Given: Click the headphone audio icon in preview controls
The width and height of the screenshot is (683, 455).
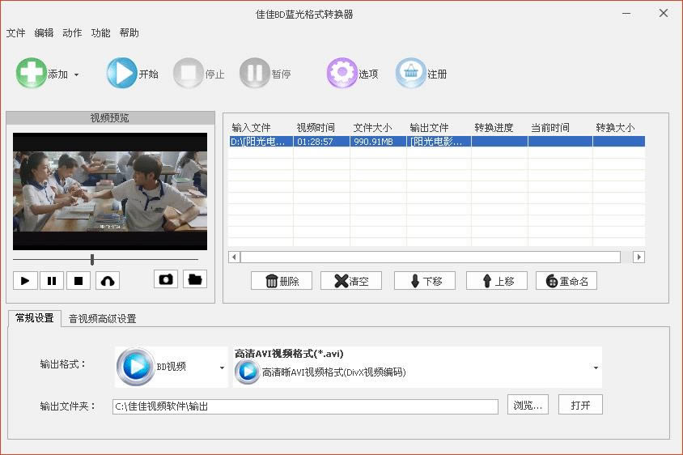Looking at the screenshot, I should tap(108, 281).
